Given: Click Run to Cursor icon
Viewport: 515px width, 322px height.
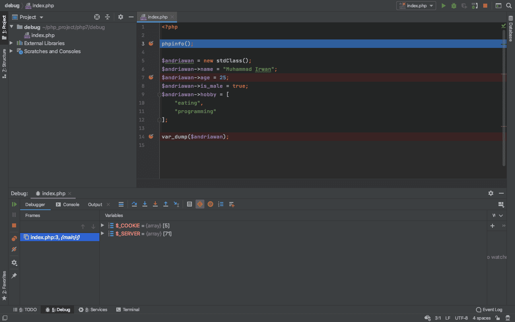Looking at the screenshot, I should [x=176, y=204].
